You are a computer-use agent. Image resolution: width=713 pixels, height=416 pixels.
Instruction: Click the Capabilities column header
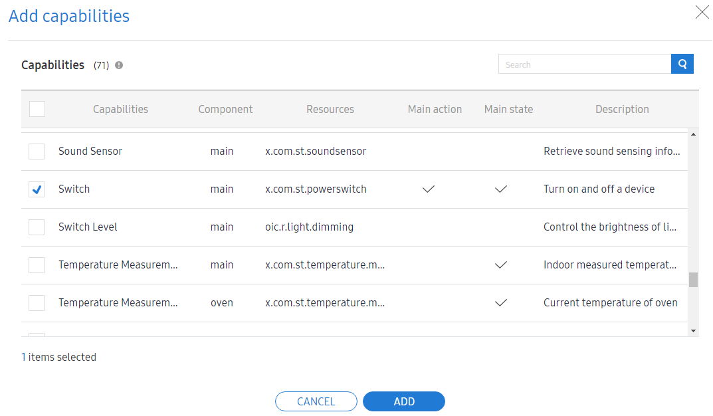tap(120, 110)
